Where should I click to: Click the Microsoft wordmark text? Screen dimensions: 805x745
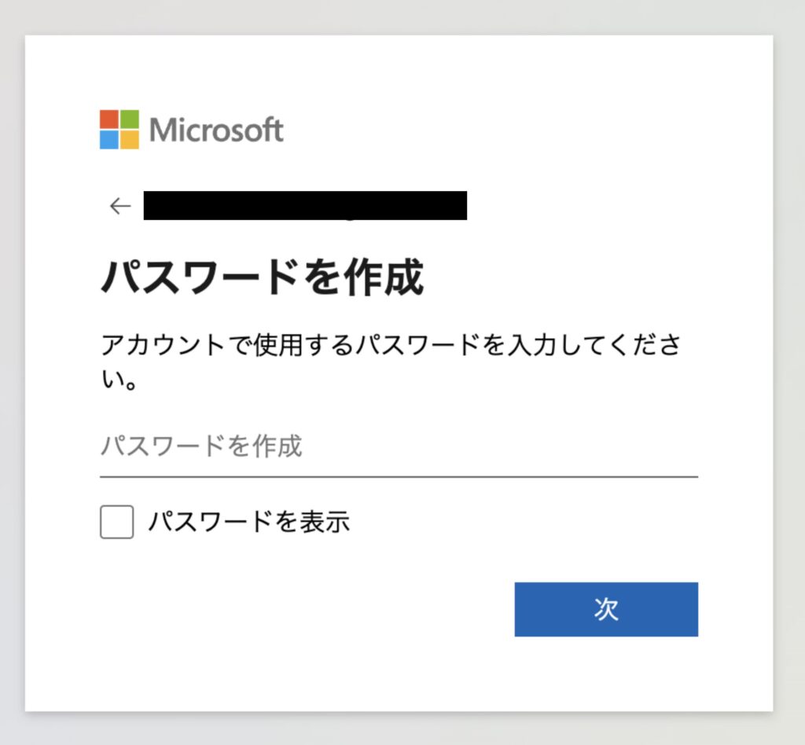pos(219,129)
